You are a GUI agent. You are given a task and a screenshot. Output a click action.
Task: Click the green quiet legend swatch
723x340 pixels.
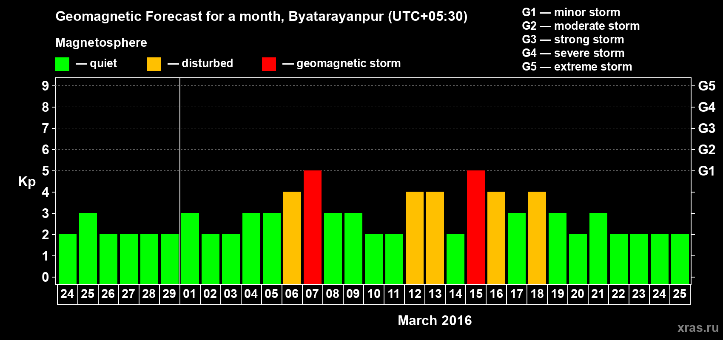pyautogui.click(x=62, y=64)
